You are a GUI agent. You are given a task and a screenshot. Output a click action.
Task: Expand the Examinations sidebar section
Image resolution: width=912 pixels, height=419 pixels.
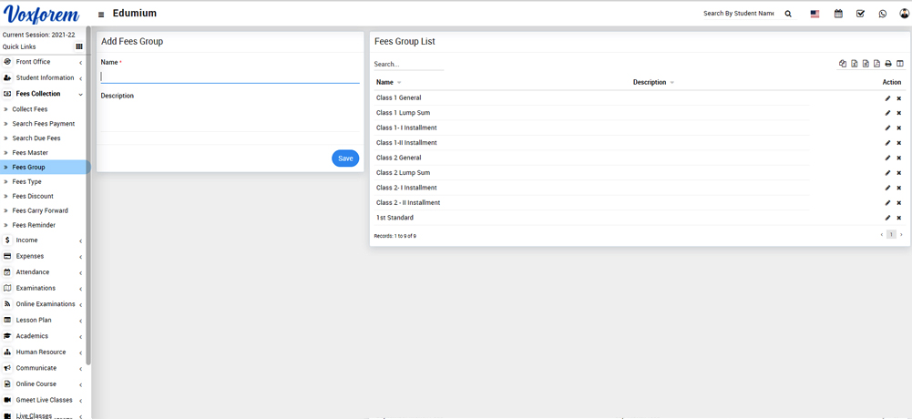36,288
